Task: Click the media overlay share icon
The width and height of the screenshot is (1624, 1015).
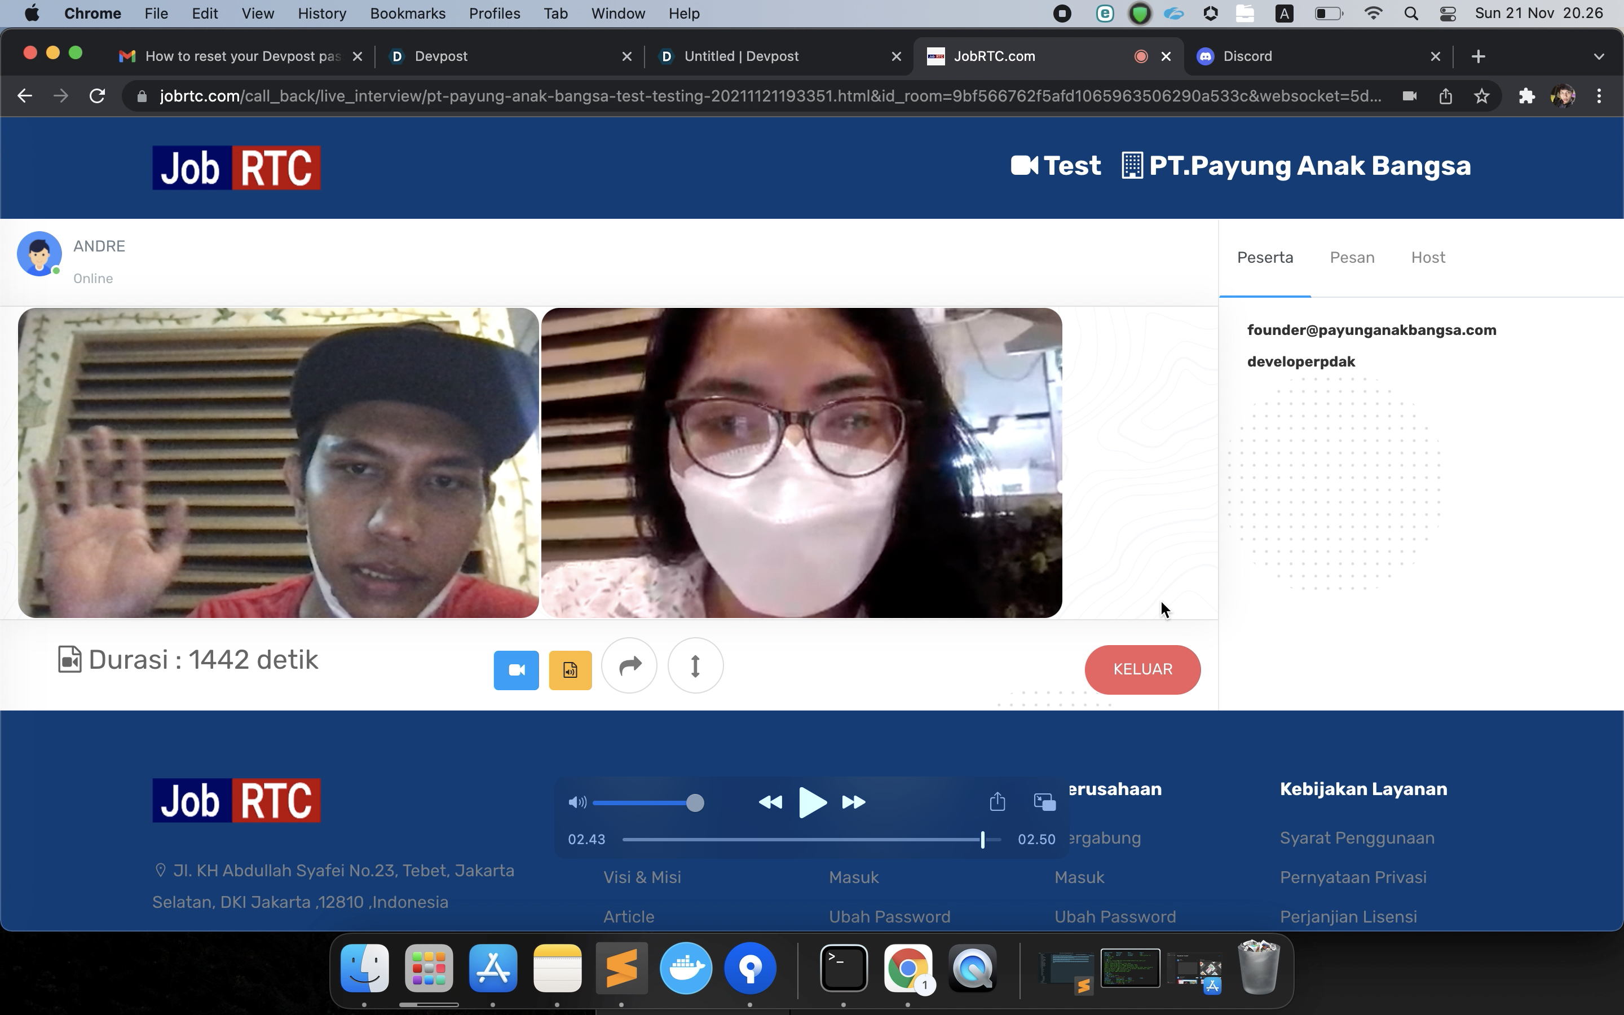Action: 997,801
